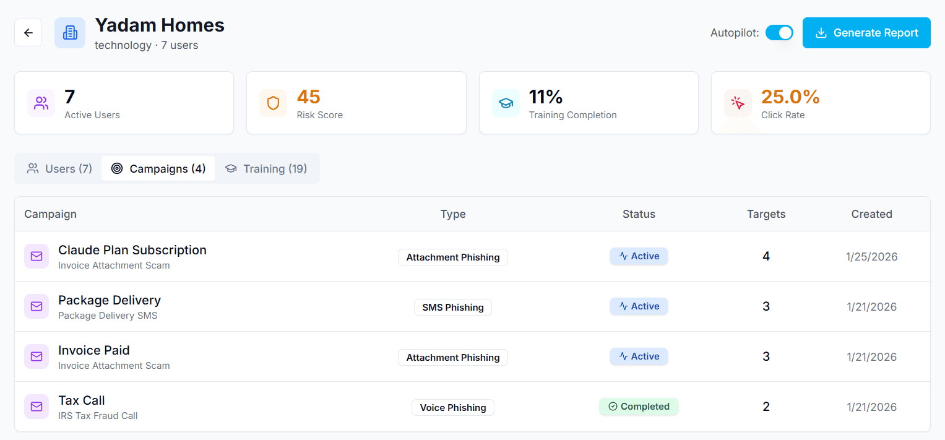
Task: Click the envelope icon beside Claude Plan Subscription
Action: click(37, 256)
